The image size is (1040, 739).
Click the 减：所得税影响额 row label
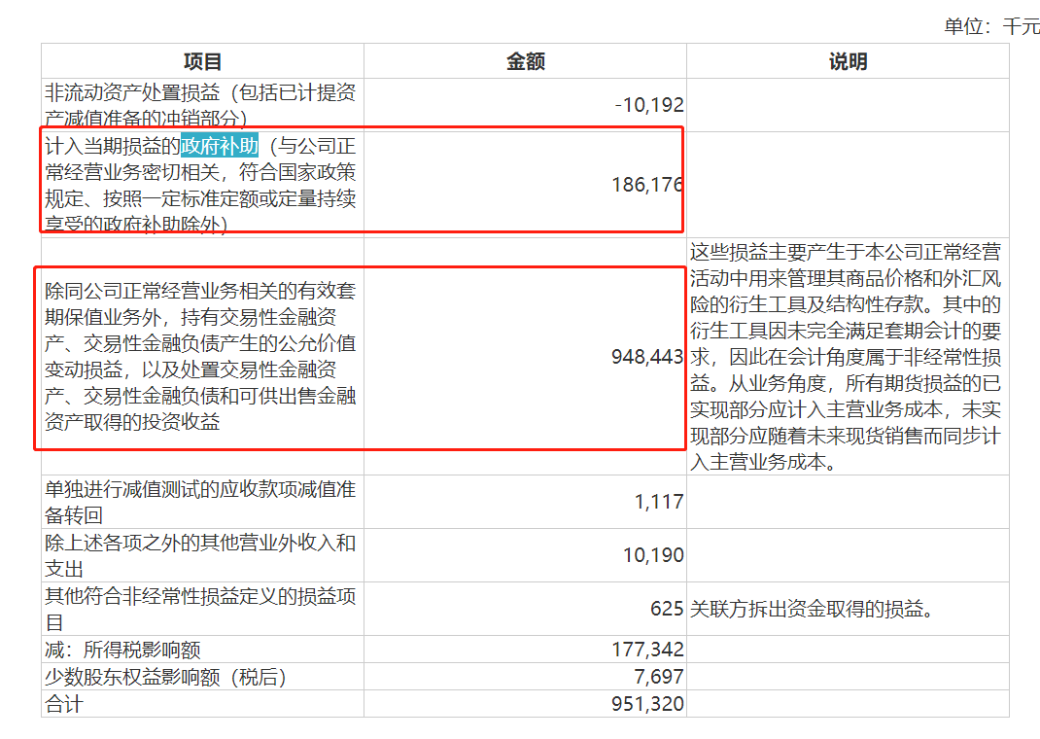pos(123,650)
